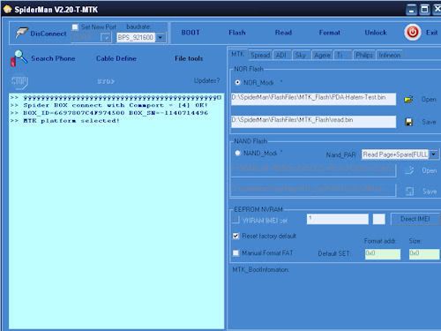
Task: Click the NAND flash open path field
Action: click(x=313, y=170)
